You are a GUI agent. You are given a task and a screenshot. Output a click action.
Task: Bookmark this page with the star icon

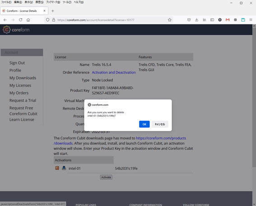tap(170, 20)
